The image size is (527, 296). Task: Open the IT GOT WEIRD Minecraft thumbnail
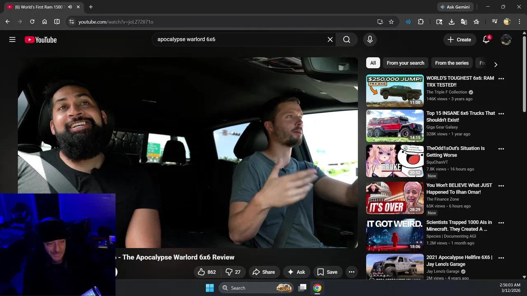point(395,235)
